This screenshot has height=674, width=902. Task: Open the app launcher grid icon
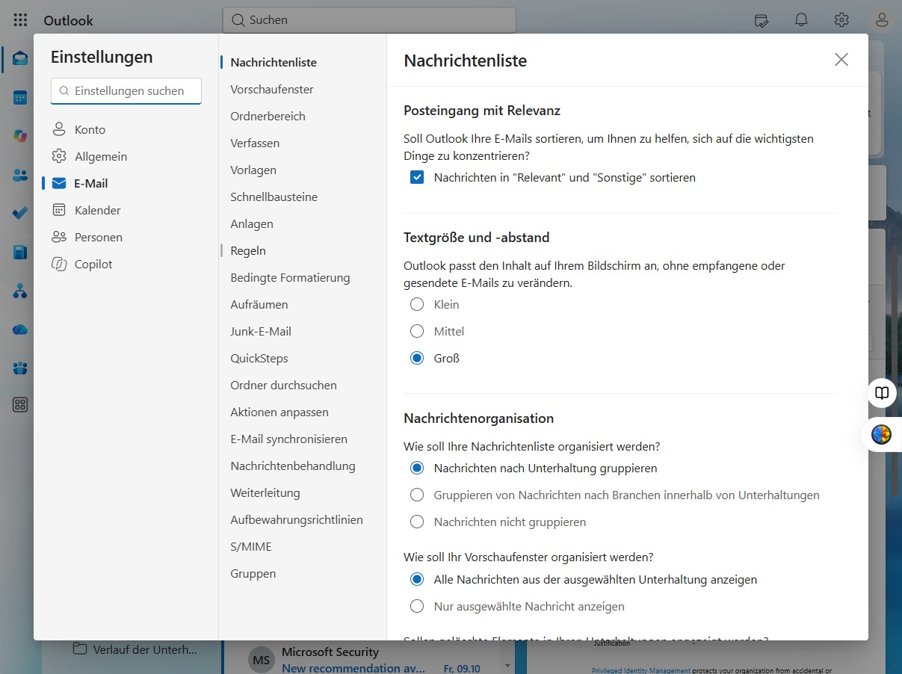coord(20,20)
